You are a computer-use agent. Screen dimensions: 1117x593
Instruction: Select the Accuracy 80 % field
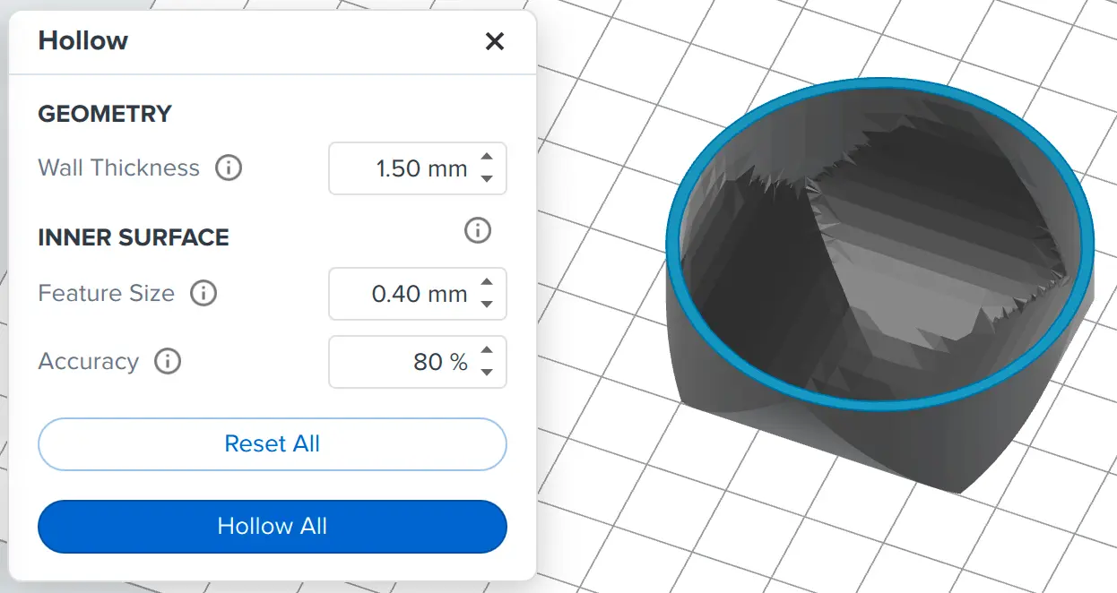pyautogui.click(x=418, y=362)
